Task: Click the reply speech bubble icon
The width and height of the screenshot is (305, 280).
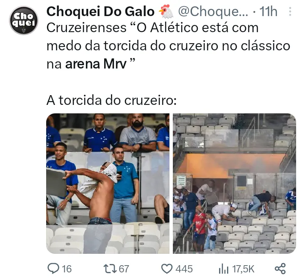Action: (53, 269)
